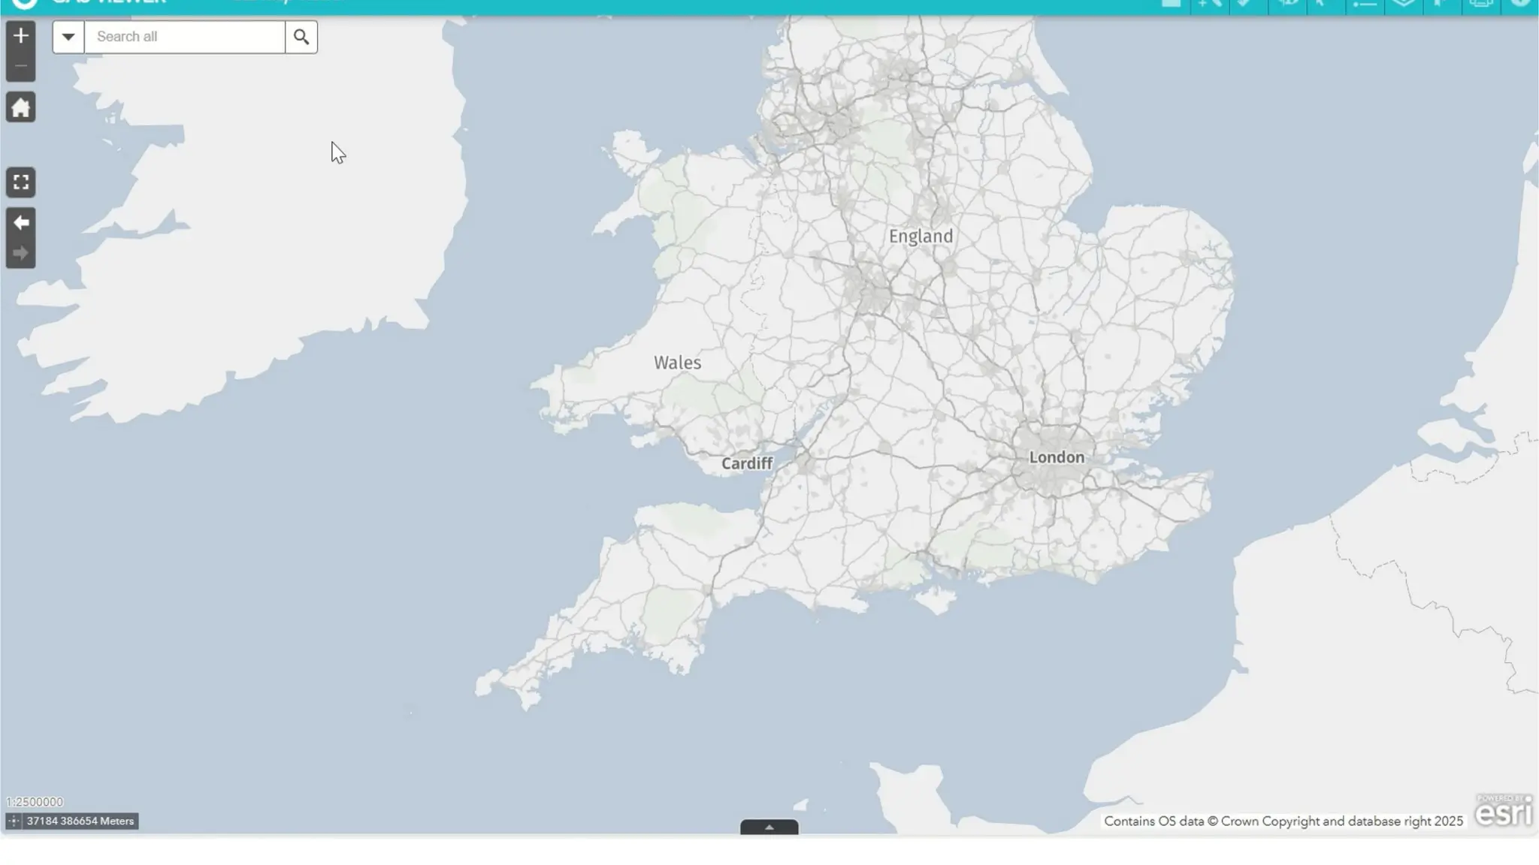1539x865 pixels.
Task: Open the Bookmarks widget
Action: [1442, 4]
